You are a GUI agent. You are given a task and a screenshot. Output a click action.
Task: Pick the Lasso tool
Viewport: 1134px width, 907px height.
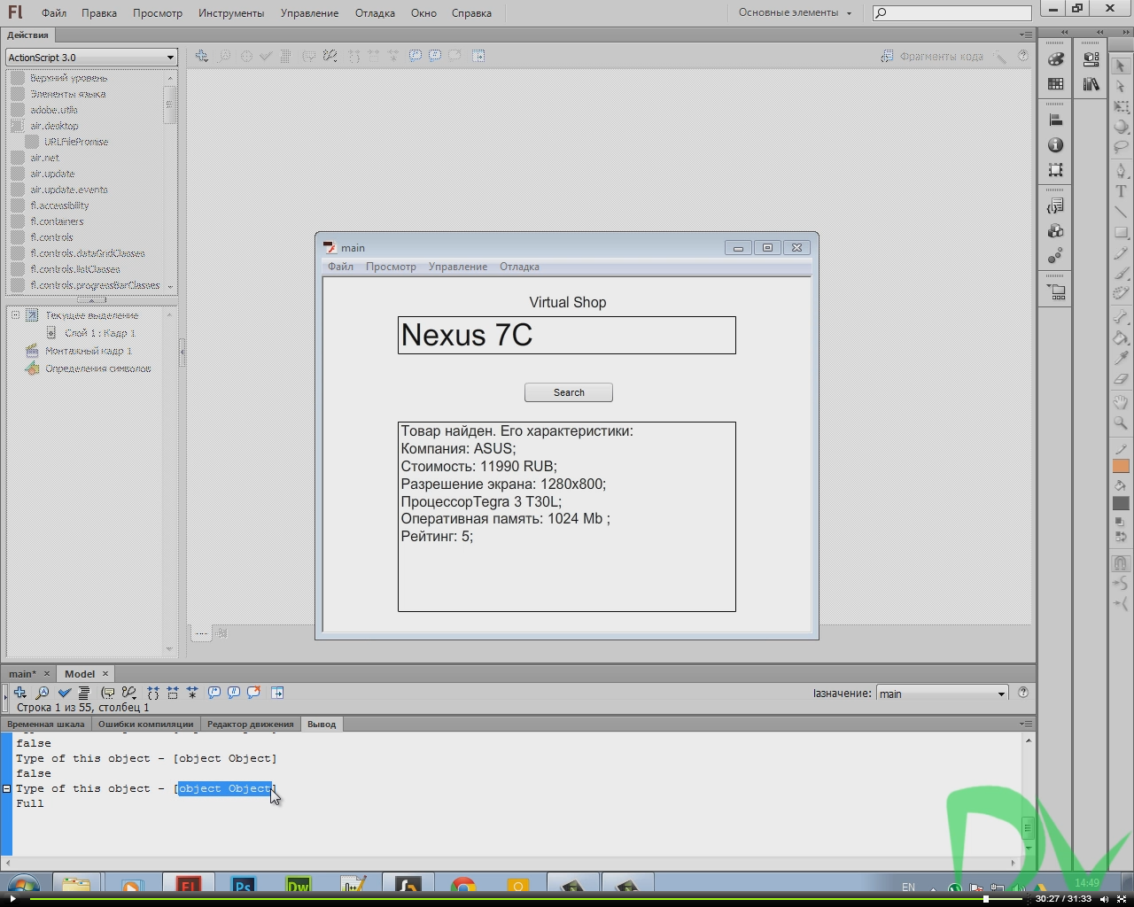(1121, 147)
